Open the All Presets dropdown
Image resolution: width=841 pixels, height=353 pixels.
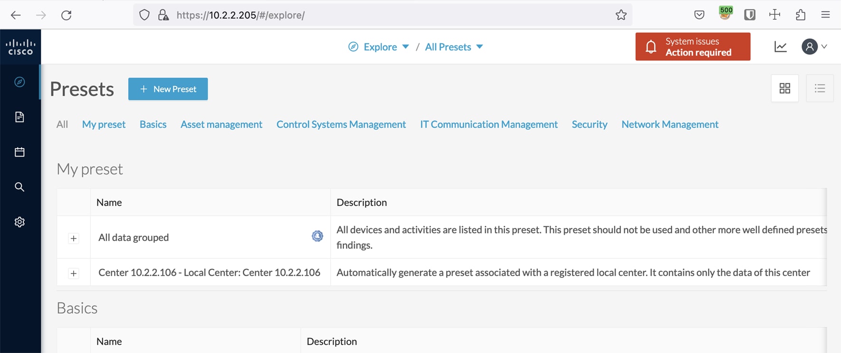pos(454,47)
